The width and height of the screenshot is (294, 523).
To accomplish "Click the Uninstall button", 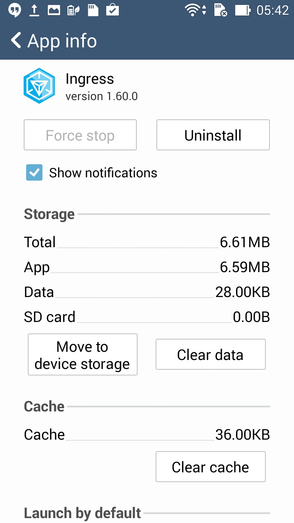I will pos(213,135).
